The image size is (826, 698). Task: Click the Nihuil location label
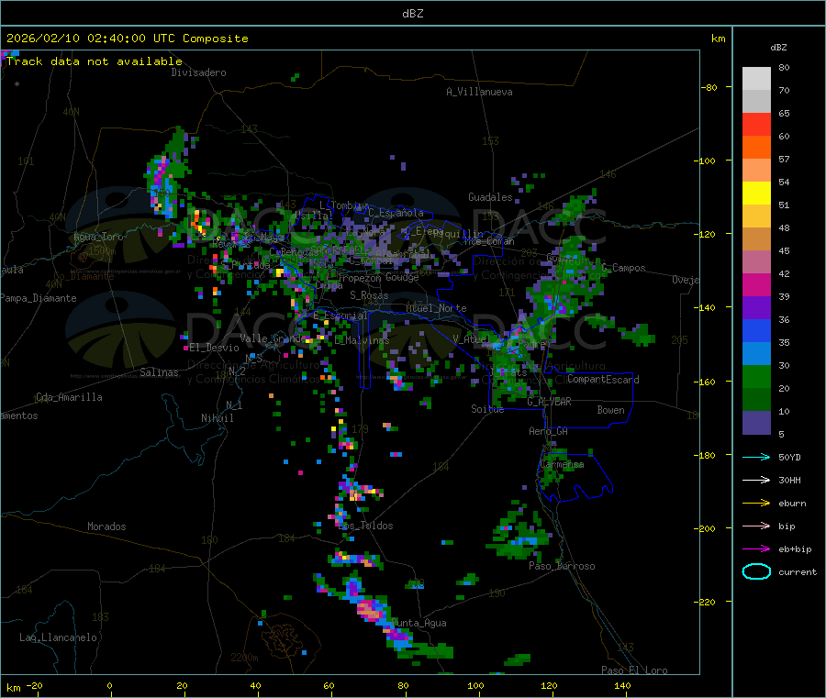(x=218, y=418)
